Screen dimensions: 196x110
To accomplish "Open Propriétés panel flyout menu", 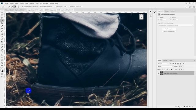I will (194, 11).
